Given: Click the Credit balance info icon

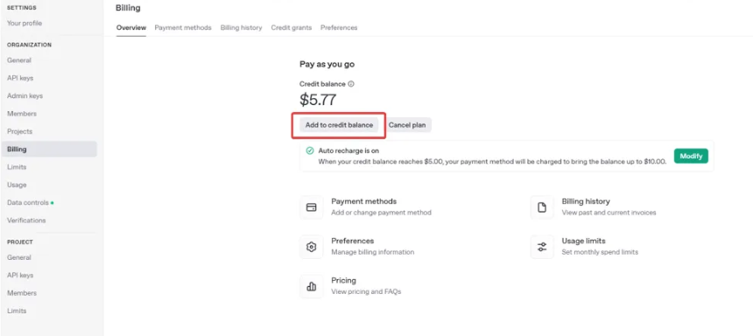Looking at the screenshot, I should (351, 84).
